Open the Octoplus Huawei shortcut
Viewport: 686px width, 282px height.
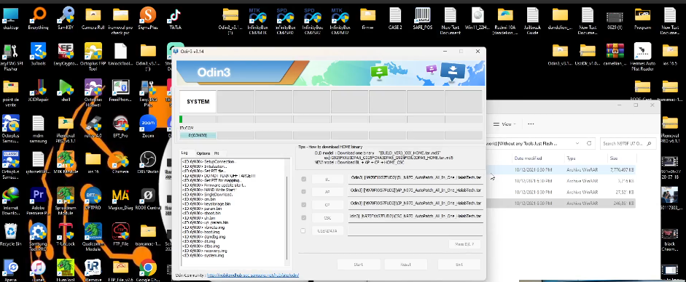point(93,93)
